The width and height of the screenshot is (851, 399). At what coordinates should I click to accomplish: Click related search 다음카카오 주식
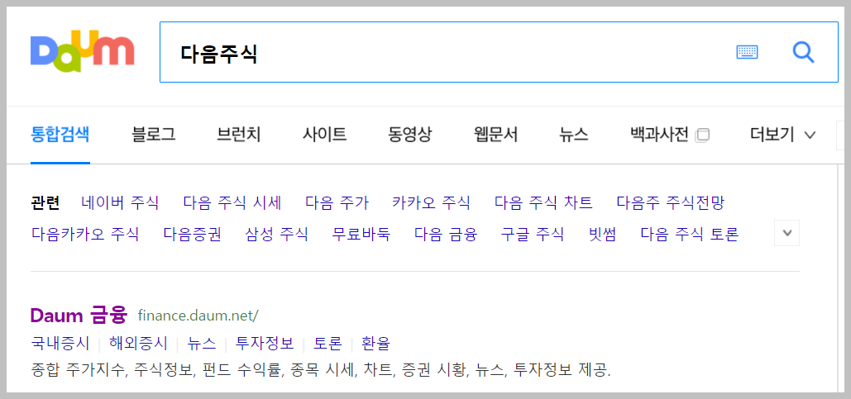(85, 235)
